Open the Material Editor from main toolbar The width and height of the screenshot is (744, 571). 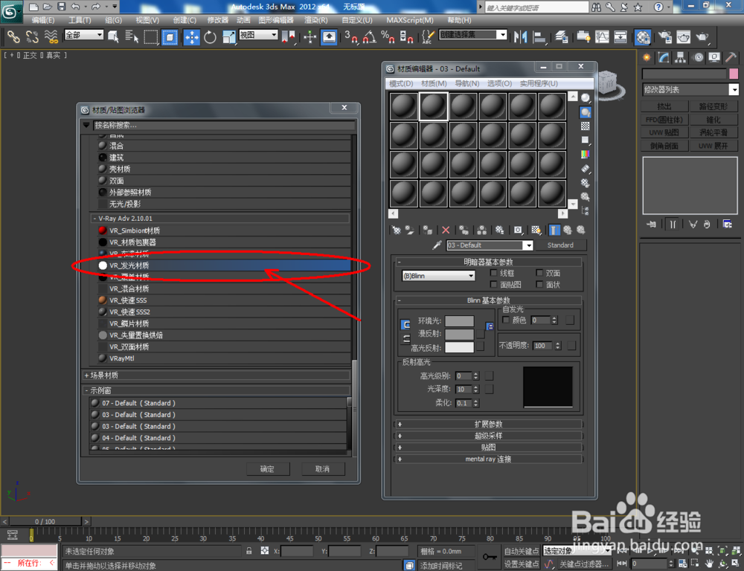coord(643,37)
